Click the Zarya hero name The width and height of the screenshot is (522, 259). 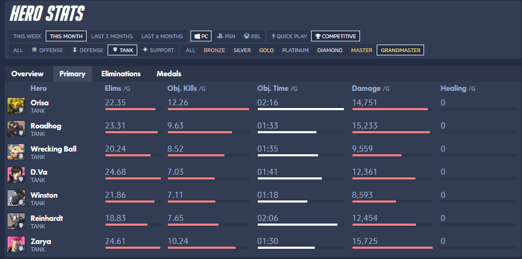click(x=40, y=241)
